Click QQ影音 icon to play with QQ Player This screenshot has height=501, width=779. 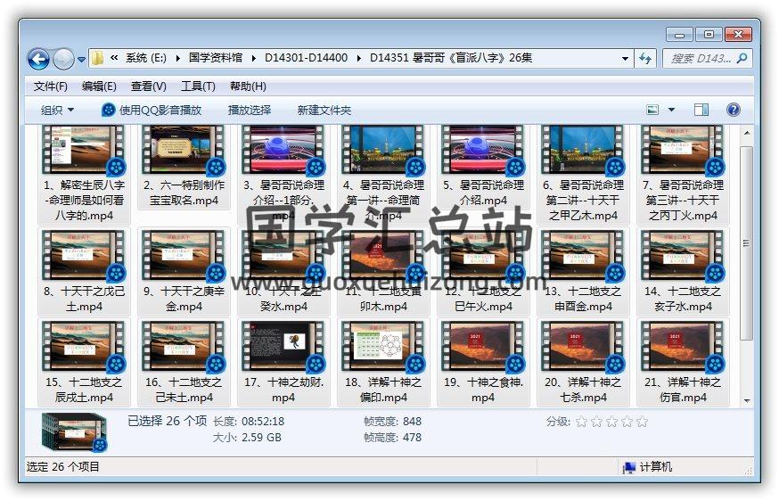pyautogui.click(x=109, y=110)
